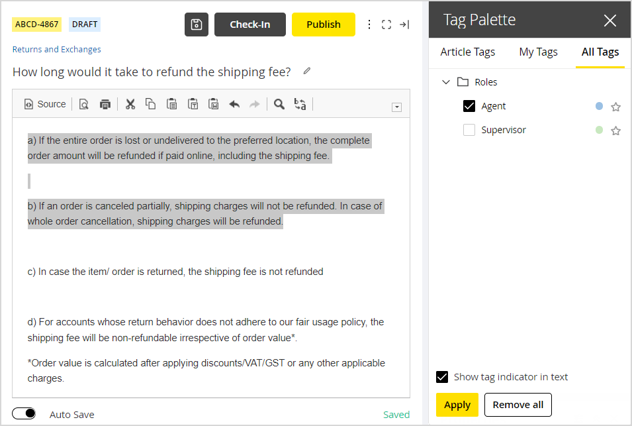This screenshot has width=632, height=426.
Task: Uncheck the Agent role tag
Action: coord(469,106)
